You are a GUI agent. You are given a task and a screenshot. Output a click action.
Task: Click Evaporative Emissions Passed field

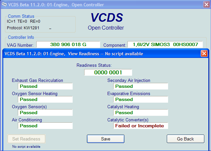(141, 99)
